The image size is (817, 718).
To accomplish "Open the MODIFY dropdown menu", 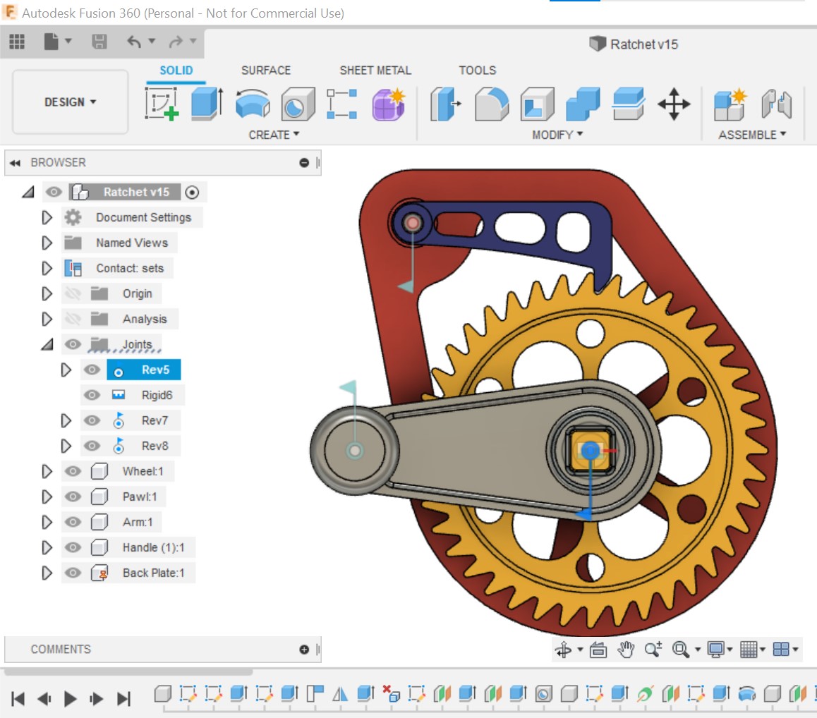I will coord(557,135).
